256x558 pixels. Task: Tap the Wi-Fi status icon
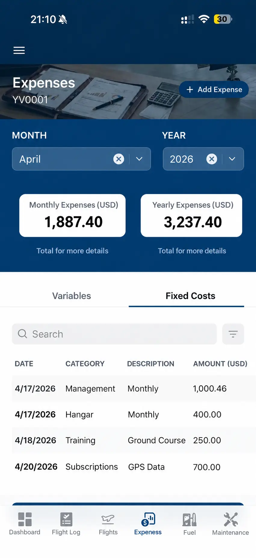tap(204, 19)
